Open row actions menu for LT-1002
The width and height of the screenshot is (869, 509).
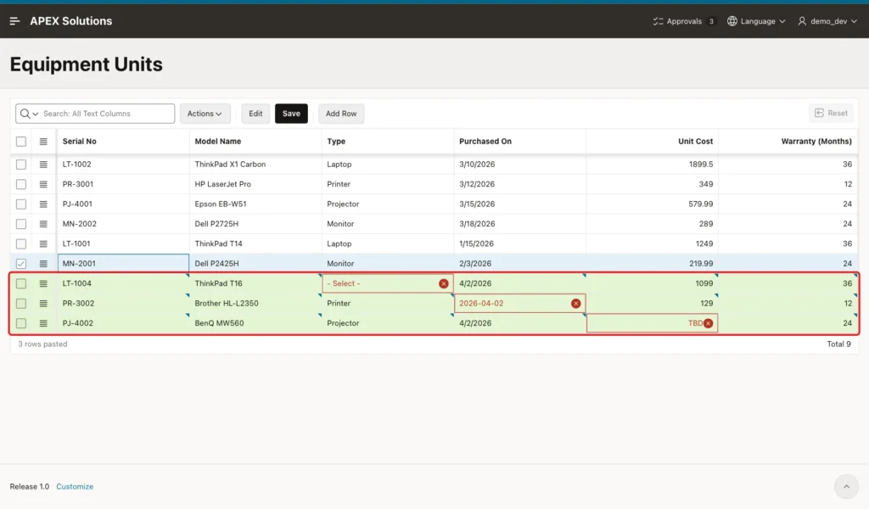coord(43,165)
